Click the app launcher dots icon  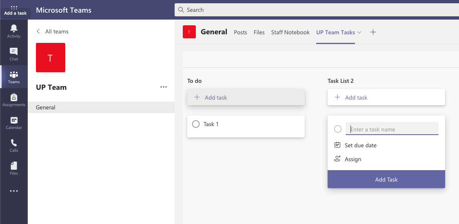tap(14, 7)
